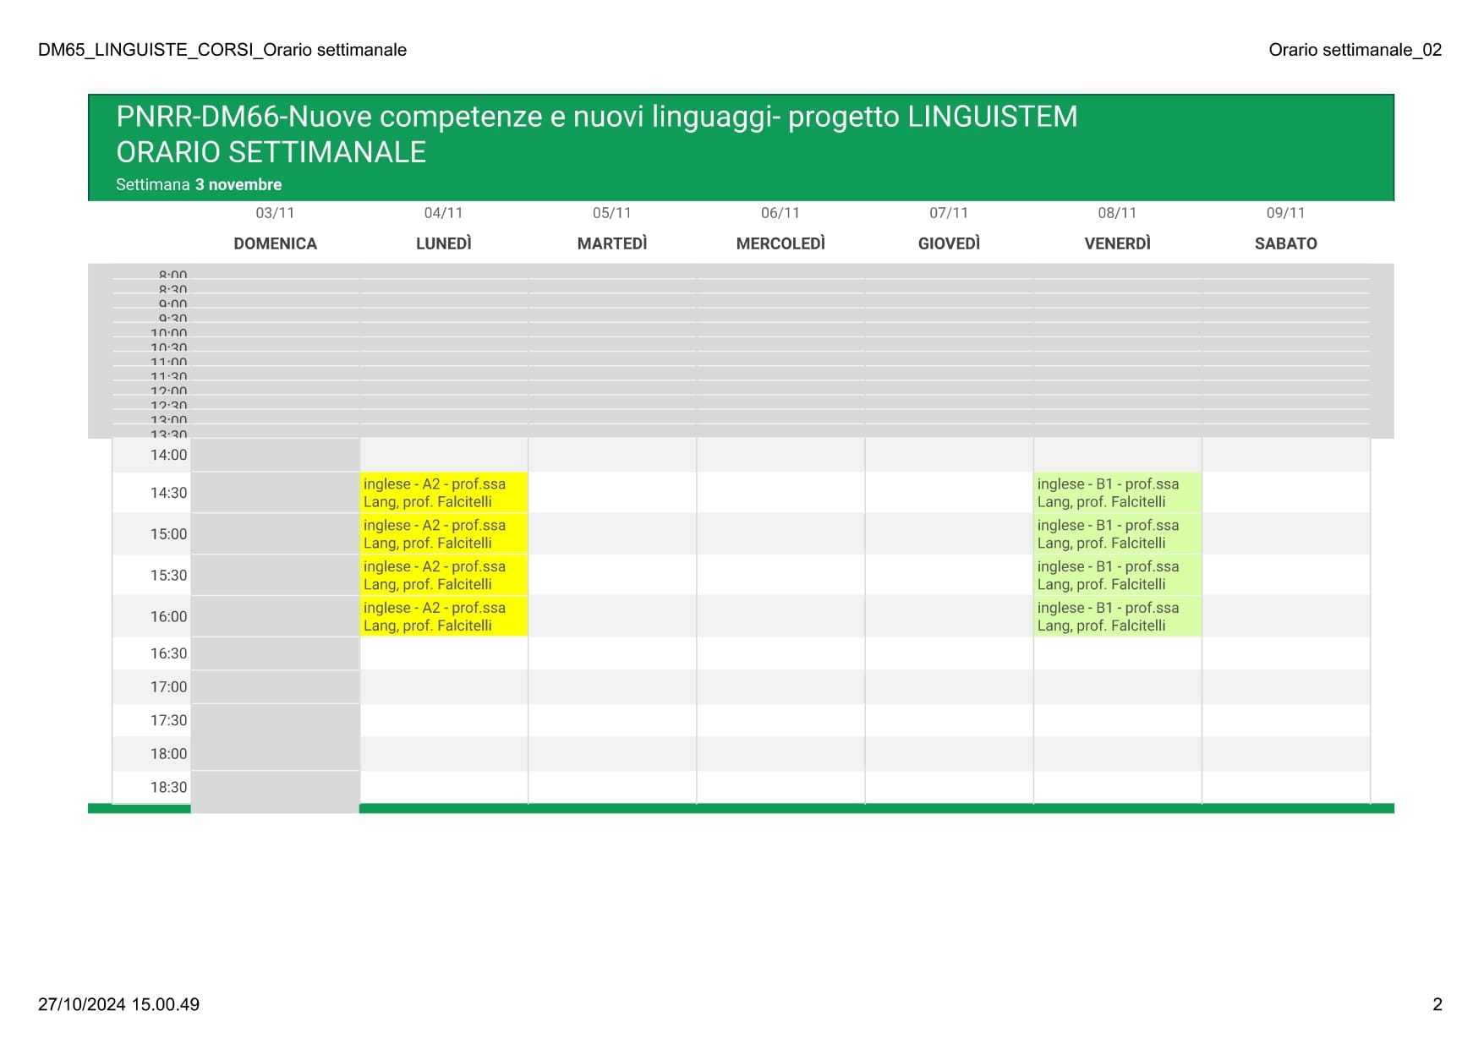Open Friday's 15:30 inglese B1 lesson
The image size is (1484, 1049).
point(1118,576)
